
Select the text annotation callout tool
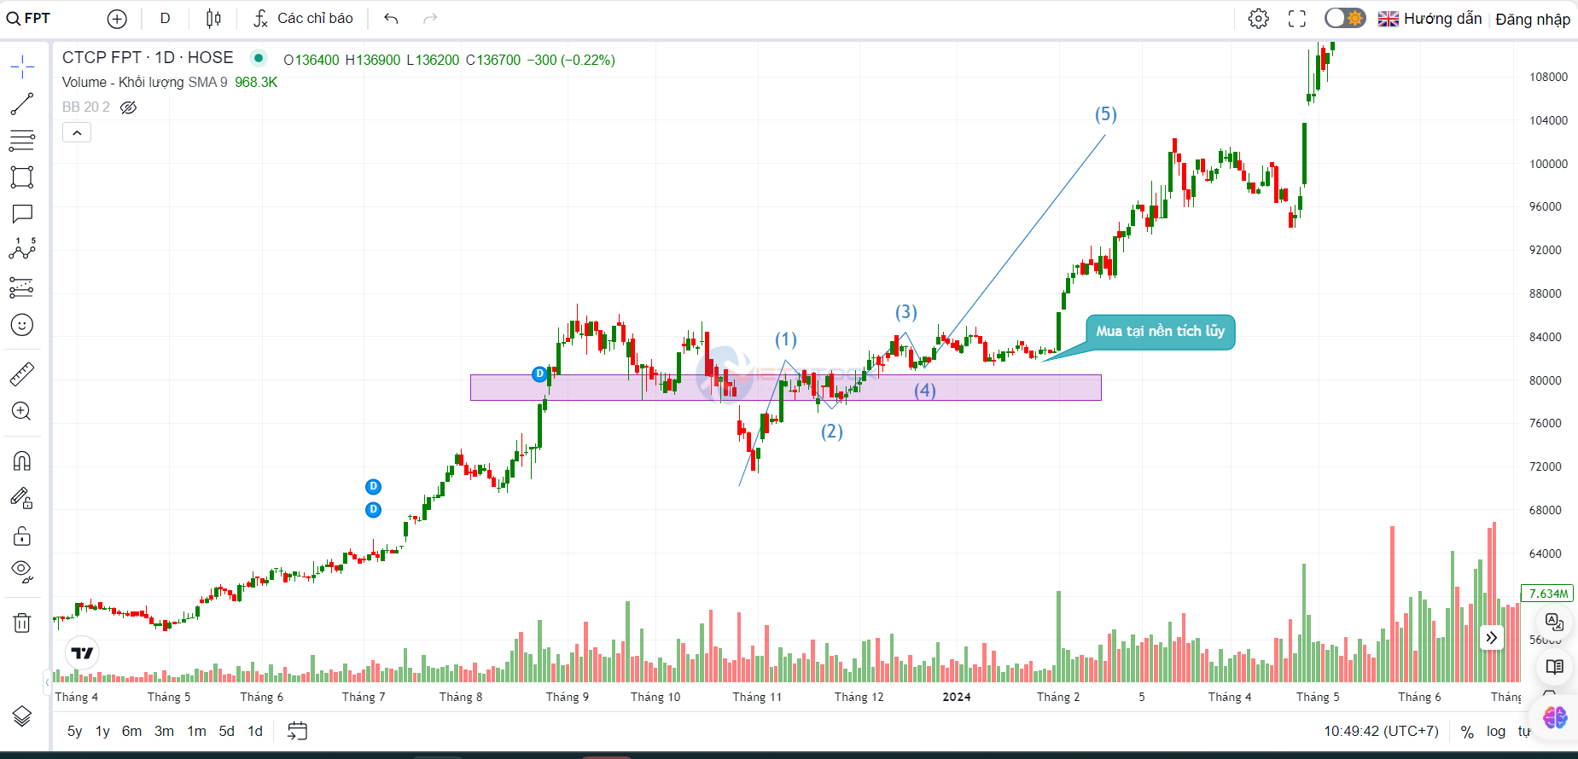[x=22, y=214]
